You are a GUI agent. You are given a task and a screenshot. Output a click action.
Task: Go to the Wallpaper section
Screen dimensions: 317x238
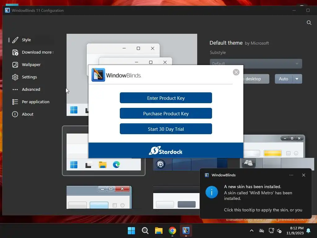(x=31, y=64)
